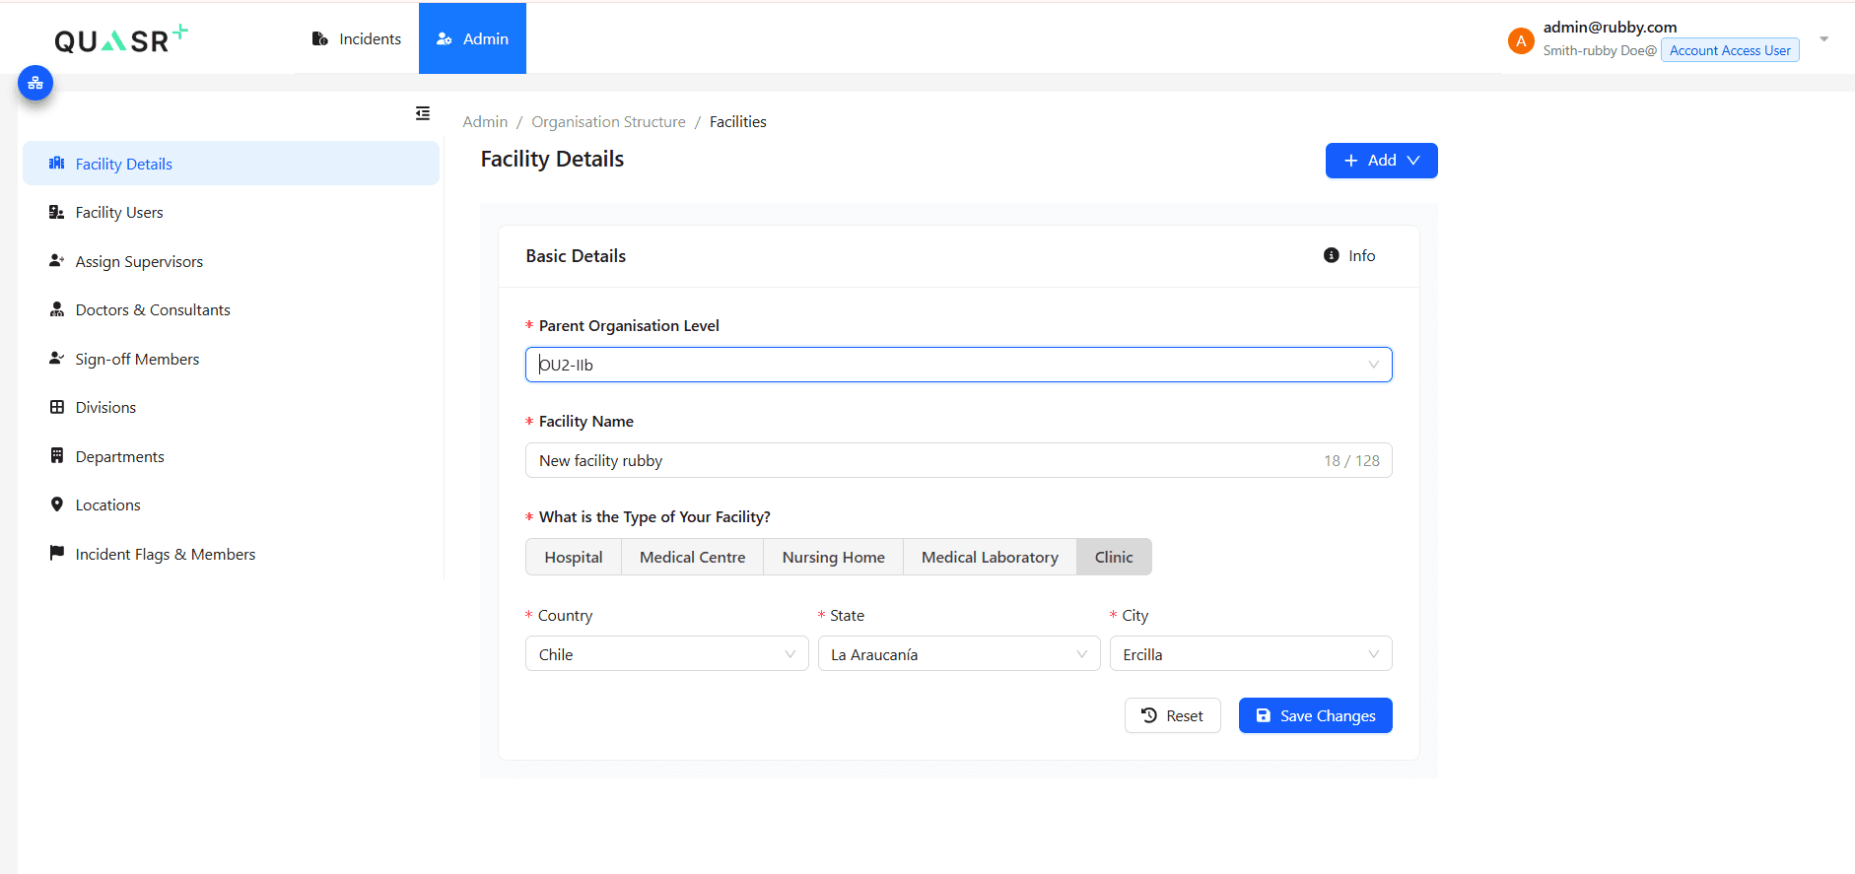Go to Admin breadcrumb link
Screen dimensions: 1855x874
pos(485,121)
